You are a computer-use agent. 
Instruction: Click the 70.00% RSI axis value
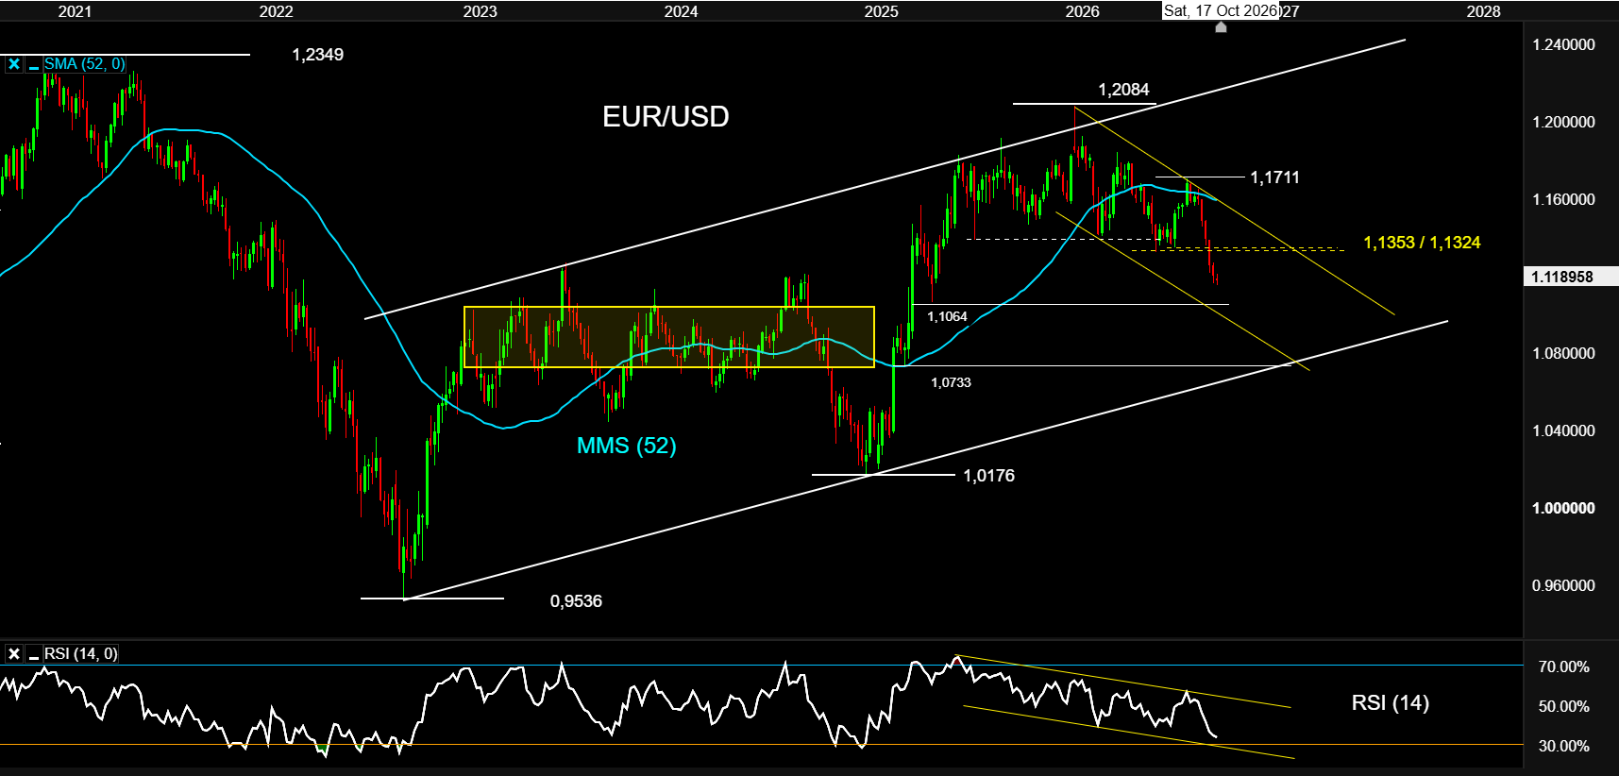[1563, 666]
